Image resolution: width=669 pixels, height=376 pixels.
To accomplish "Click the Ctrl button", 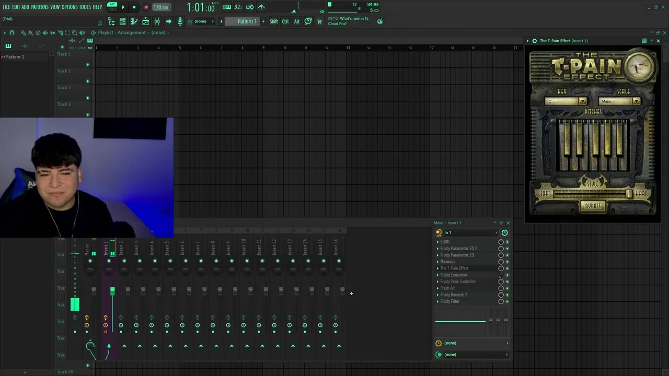I will (x=285, y=21).
